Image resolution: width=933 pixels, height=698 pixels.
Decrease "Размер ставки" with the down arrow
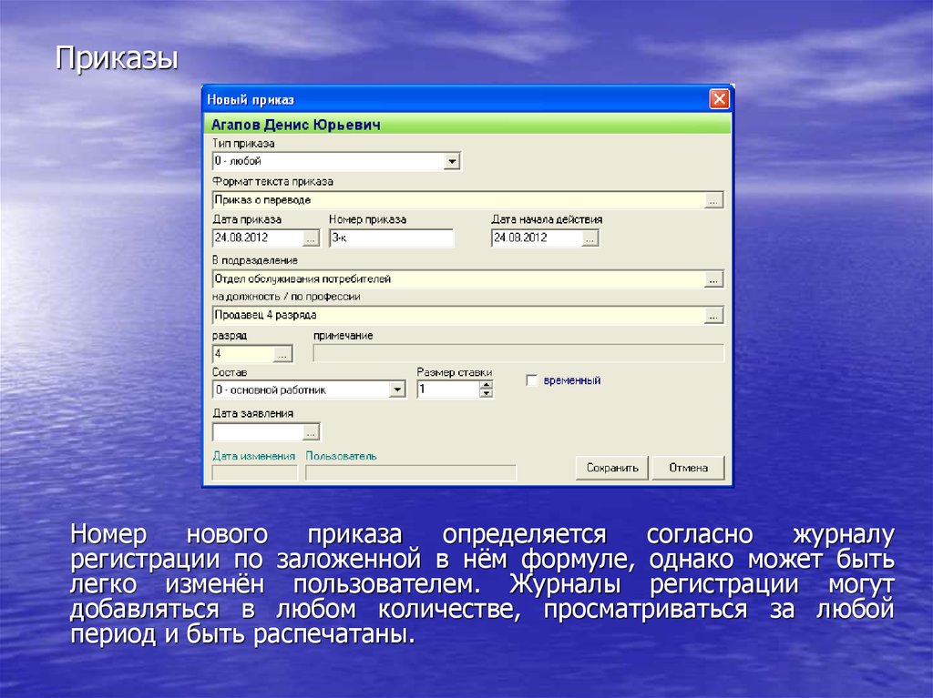pos(486,392)
